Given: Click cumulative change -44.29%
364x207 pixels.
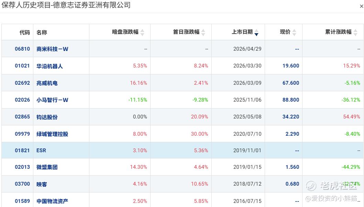Looking at the screenshot, I should (351, 167).
